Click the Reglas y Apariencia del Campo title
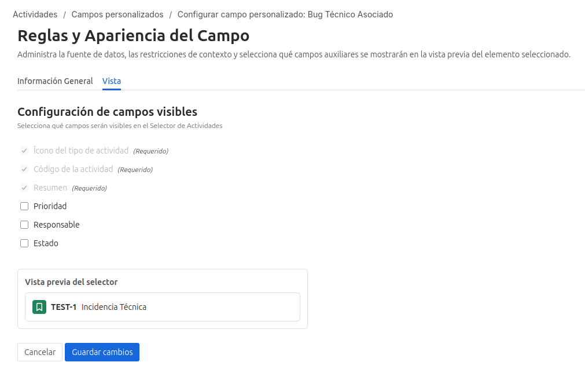 (x=133, y=36)
